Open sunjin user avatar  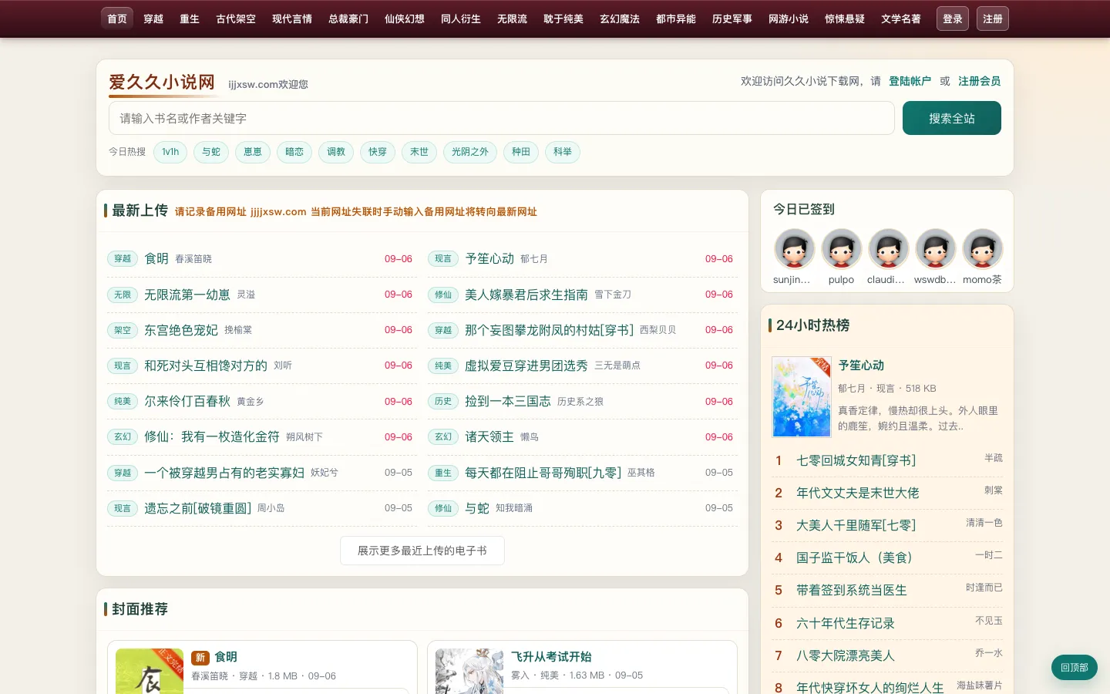click(794, 249)
